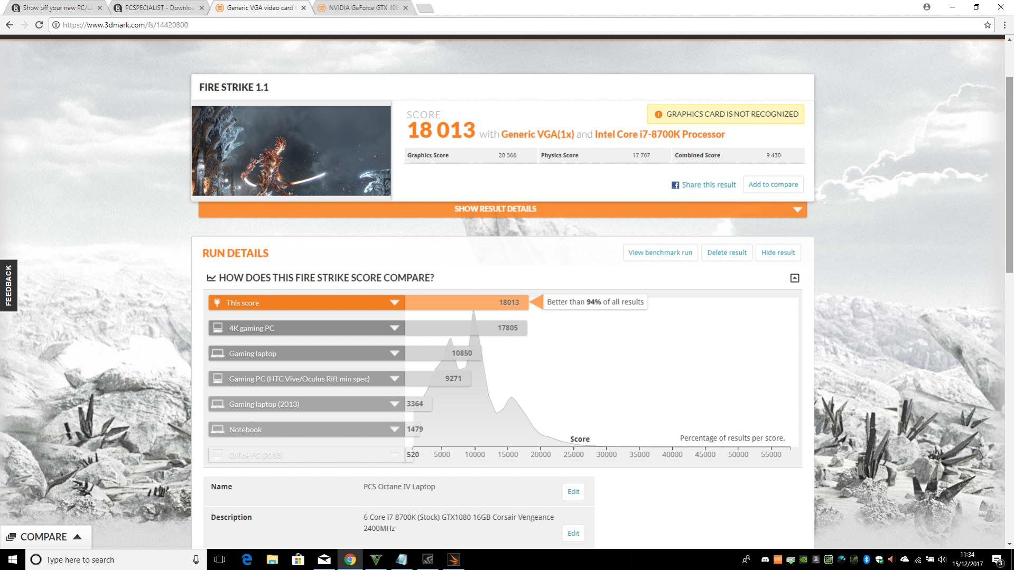
Task: Click the Bluetooth tray icon
Action: pyautogui.click(x=867, y=559)
